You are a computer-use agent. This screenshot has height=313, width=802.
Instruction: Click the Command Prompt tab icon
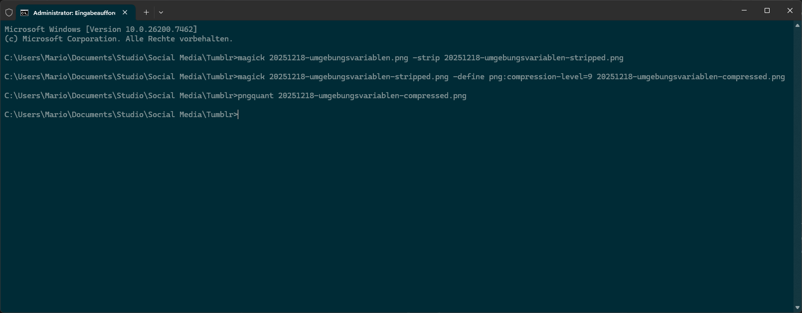pos(24,12)
